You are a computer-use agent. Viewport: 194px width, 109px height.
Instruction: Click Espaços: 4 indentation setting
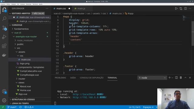point(148,107)
